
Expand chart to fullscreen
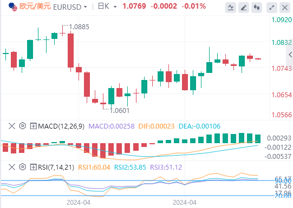pos(272,8)
